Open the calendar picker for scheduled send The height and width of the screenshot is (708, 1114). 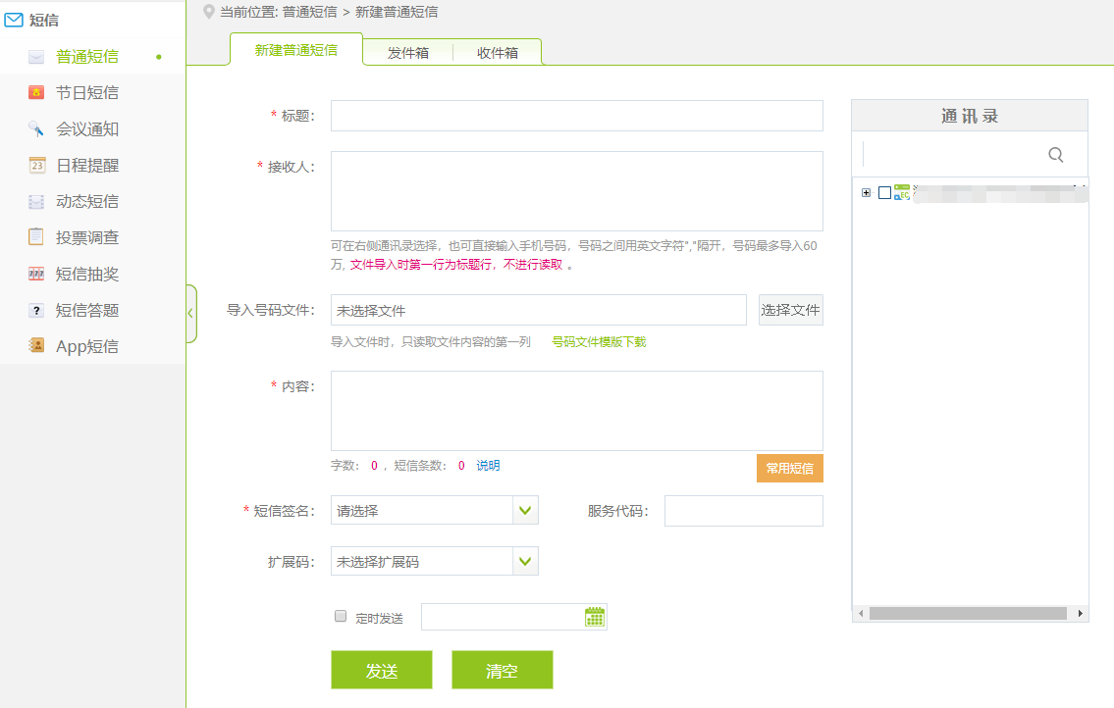595,617
